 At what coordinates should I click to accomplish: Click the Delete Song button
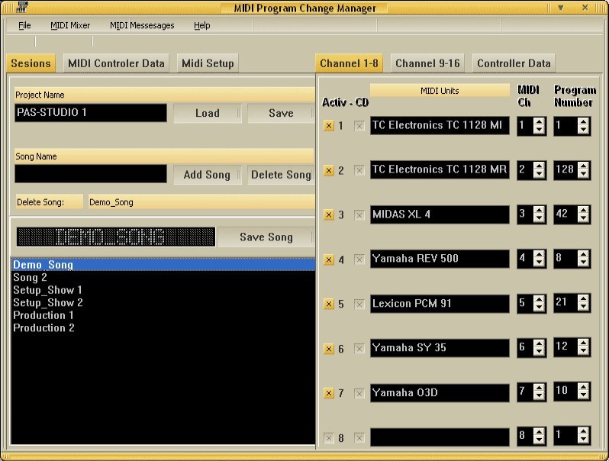click(x=281, y=175)
